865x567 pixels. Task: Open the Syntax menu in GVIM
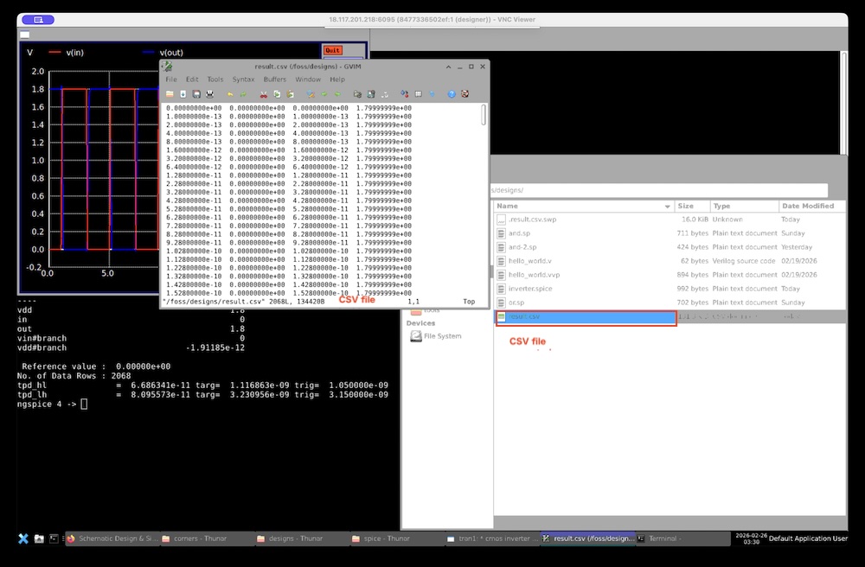[x=243, y=80]
